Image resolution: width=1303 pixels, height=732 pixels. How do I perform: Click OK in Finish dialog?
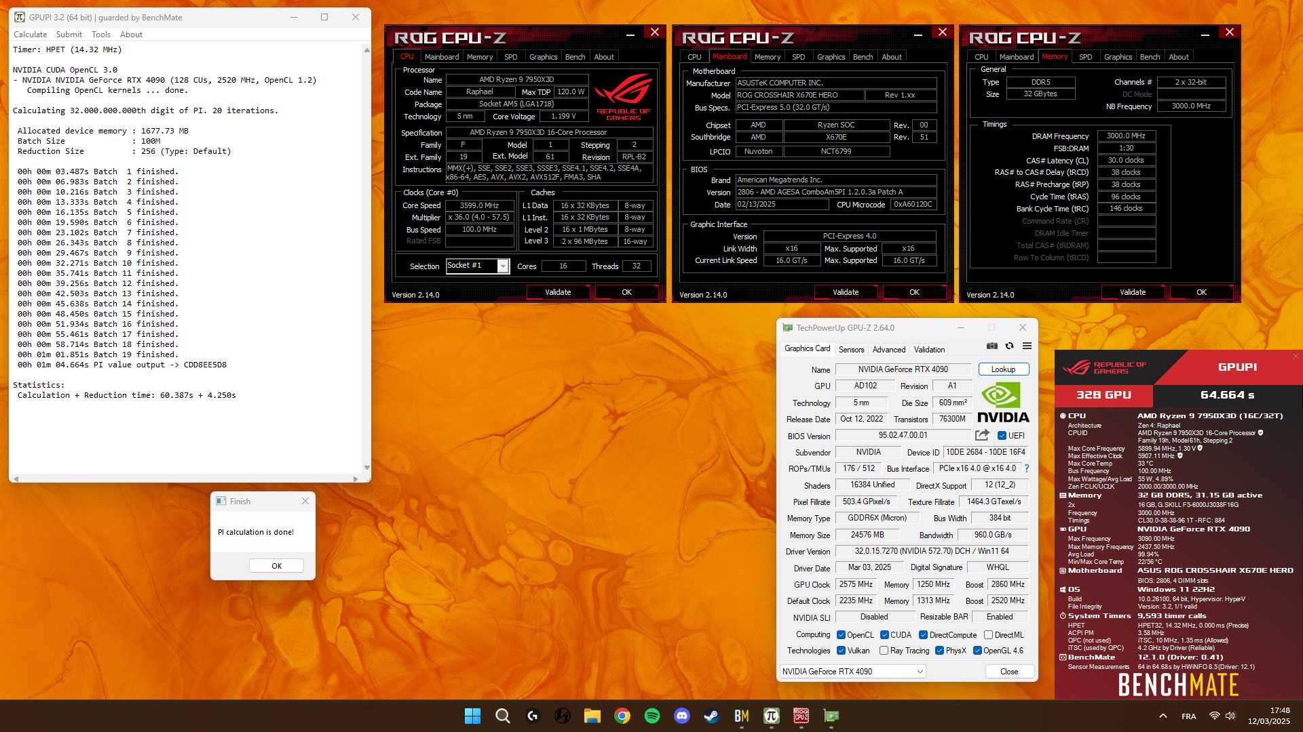tap(276, 566)
